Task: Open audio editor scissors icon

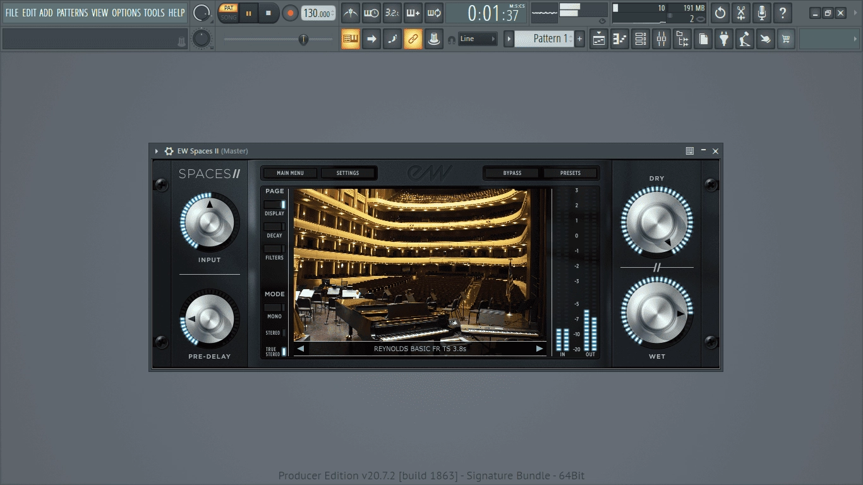Action: 741,13
